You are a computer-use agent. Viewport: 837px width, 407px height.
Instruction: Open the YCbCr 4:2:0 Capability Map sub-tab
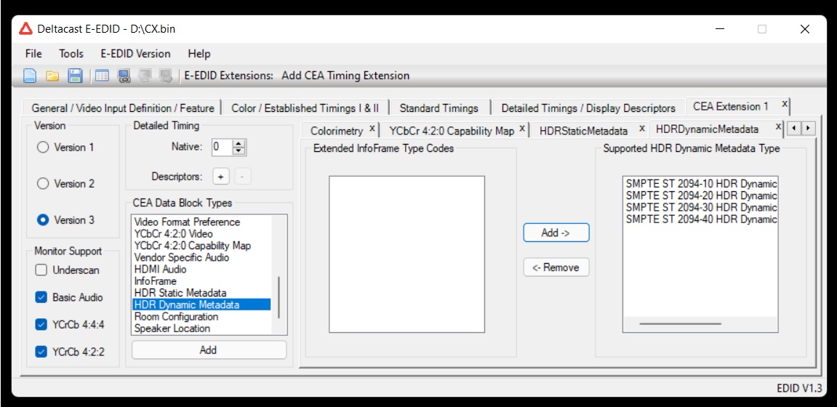452,131
